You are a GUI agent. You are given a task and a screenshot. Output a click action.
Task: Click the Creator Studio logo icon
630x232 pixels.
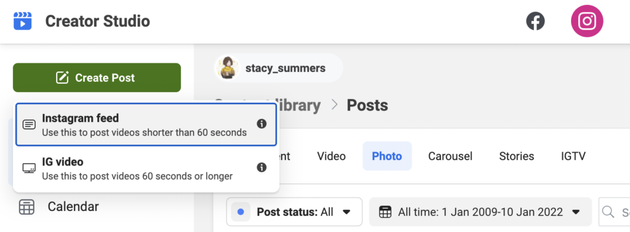23,21
